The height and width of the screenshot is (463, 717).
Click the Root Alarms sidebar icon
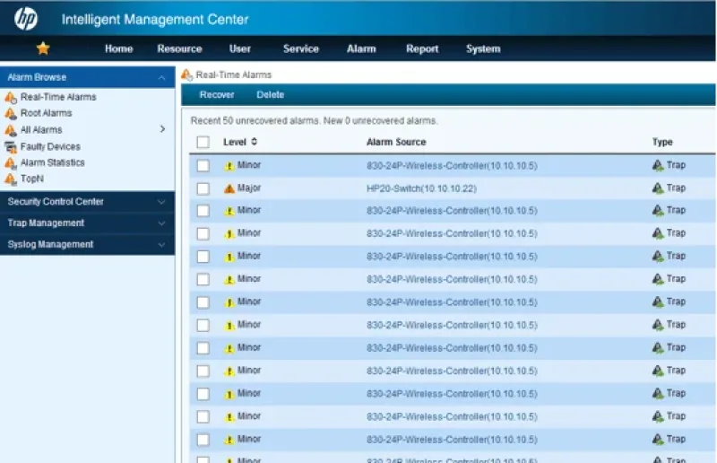pyautogui.click(x=11, y=114)
